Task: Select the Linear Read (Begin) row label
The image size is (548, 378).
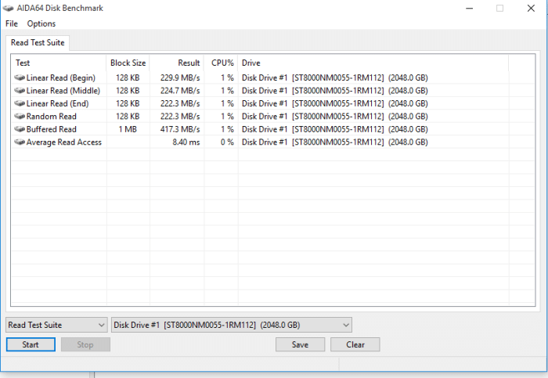Action: pos(61,77)
